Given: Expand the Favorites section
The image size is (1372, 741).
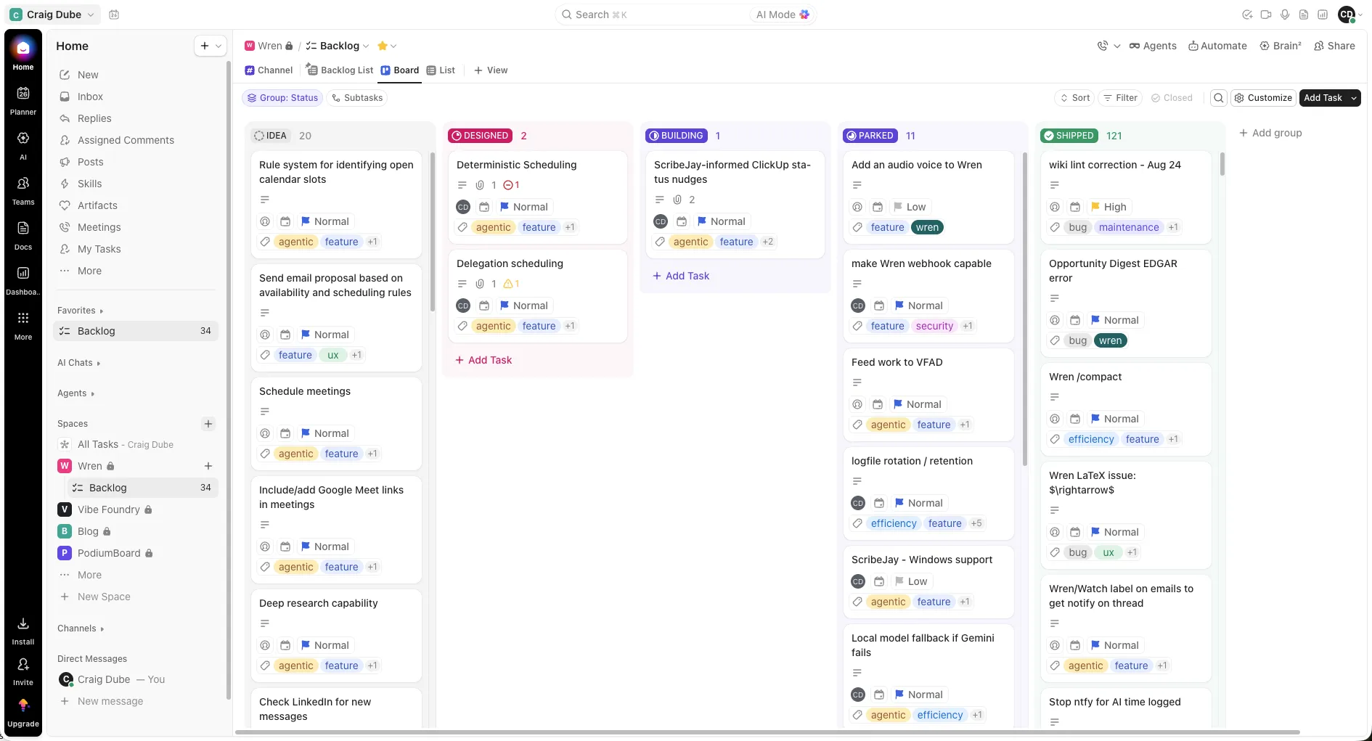Looking at the screenshot, I should (x=80, y=311).
